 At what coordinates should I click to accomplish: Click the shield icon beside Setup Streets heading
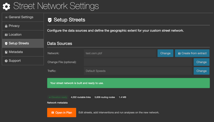pos(50,20)
